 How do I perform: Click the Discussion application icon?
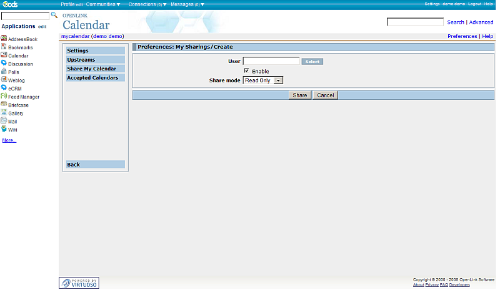pyautogui.click(x=4, y=64)
